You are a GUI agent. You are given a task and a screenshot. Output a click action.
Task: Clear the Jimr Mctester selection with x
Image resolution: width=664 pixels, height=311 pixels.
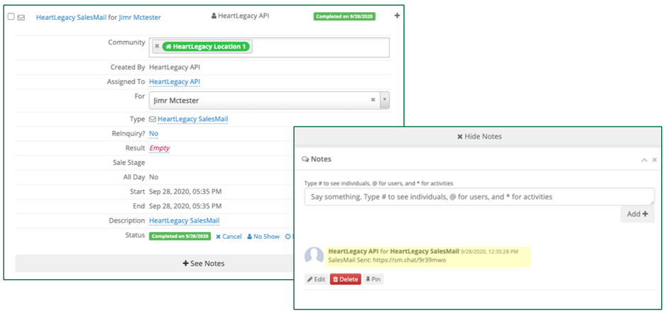click(x=373, y=100)
